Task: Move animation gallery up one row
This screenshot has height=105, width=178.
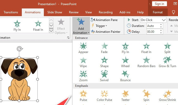Action: tap(51, 20)
